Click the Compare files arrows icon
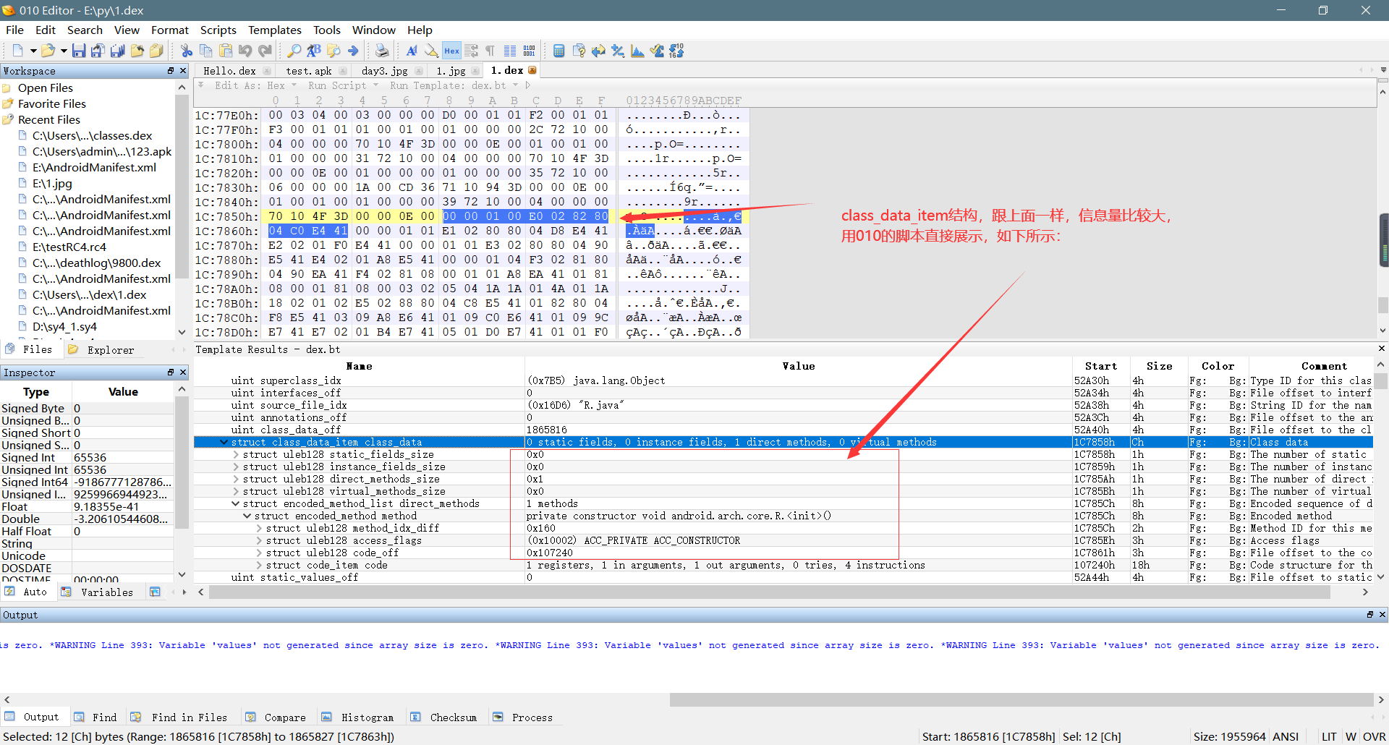The width and height of the screenshot is (1389, 745). coord(598,51)
